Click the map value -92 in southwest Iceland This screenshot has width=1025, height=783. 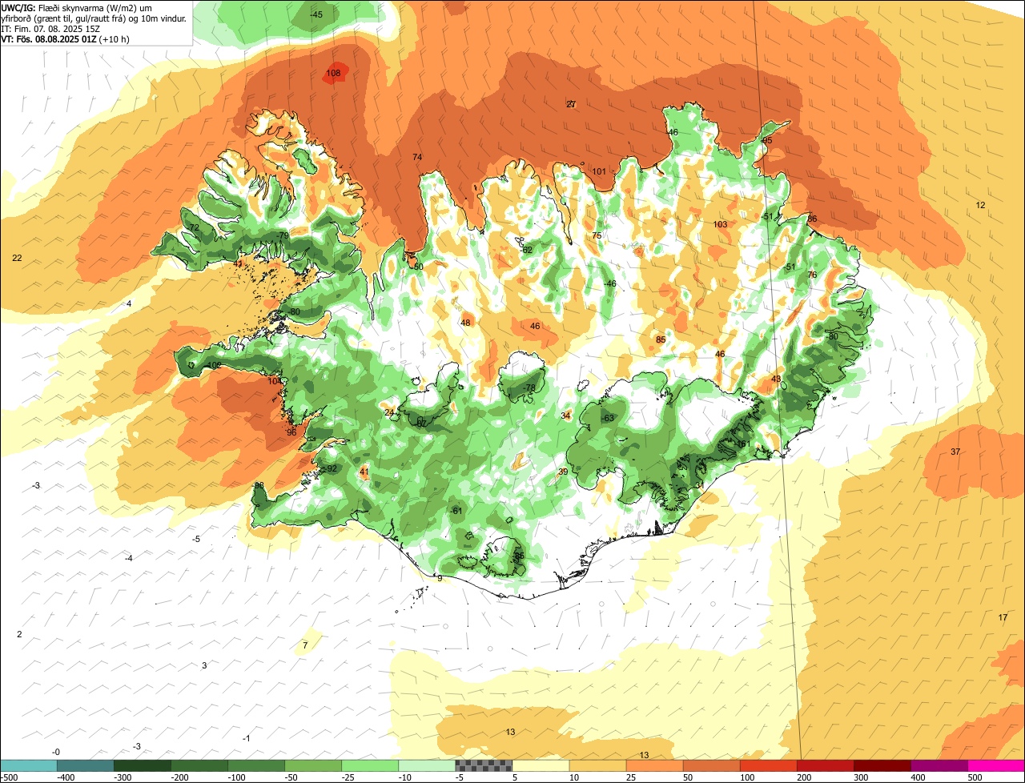pos(331,469)
